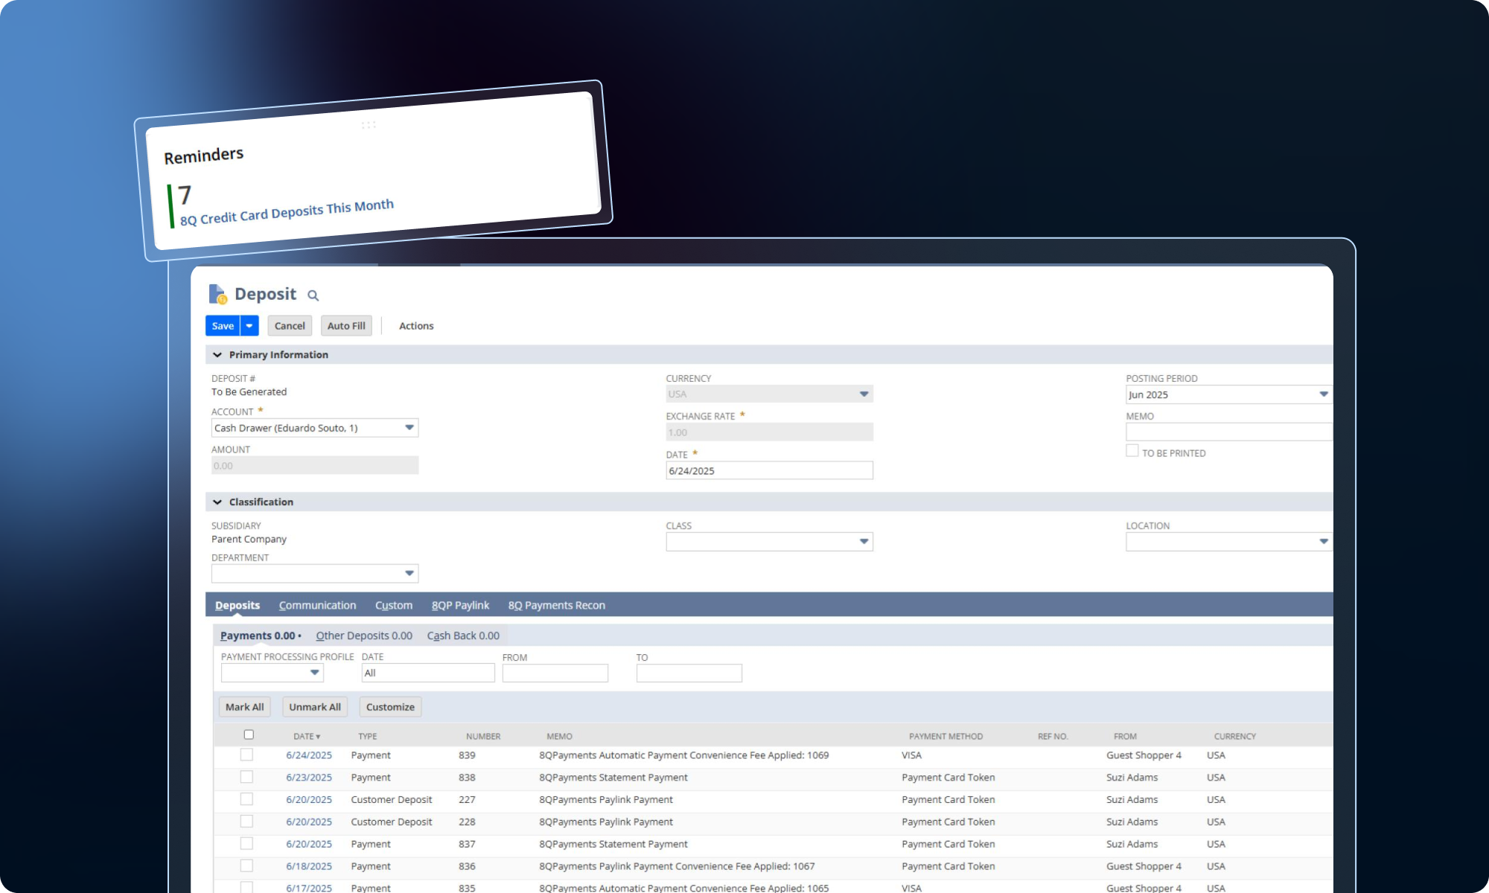
Task: Sort by the Date column header
Action: (x=306, y=736)
